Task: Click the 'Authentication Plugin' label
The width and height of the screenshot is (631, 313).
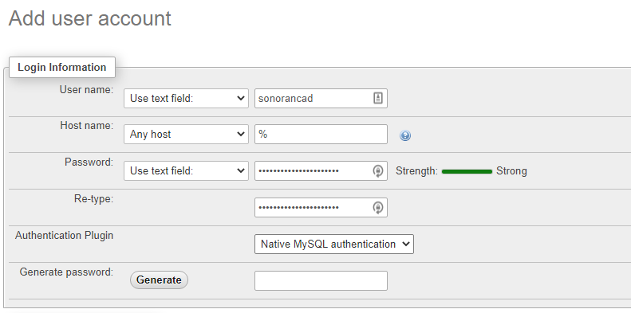Action: click(64, 236)
